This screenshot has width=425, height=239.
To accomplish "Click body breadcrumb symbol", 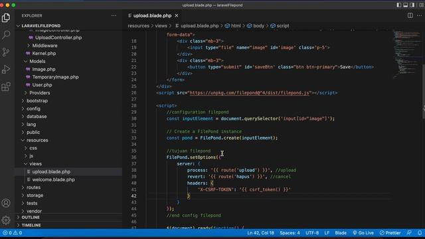I will [x=255, y=26].
